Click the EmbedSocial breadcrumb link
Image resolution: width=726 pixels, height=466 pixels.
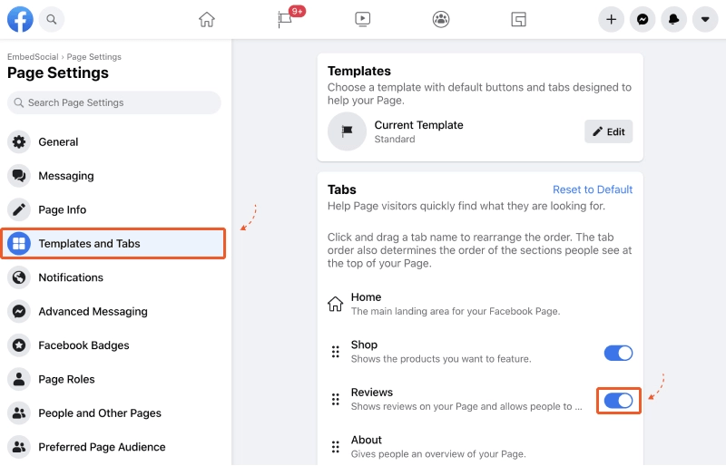(33, 57)
